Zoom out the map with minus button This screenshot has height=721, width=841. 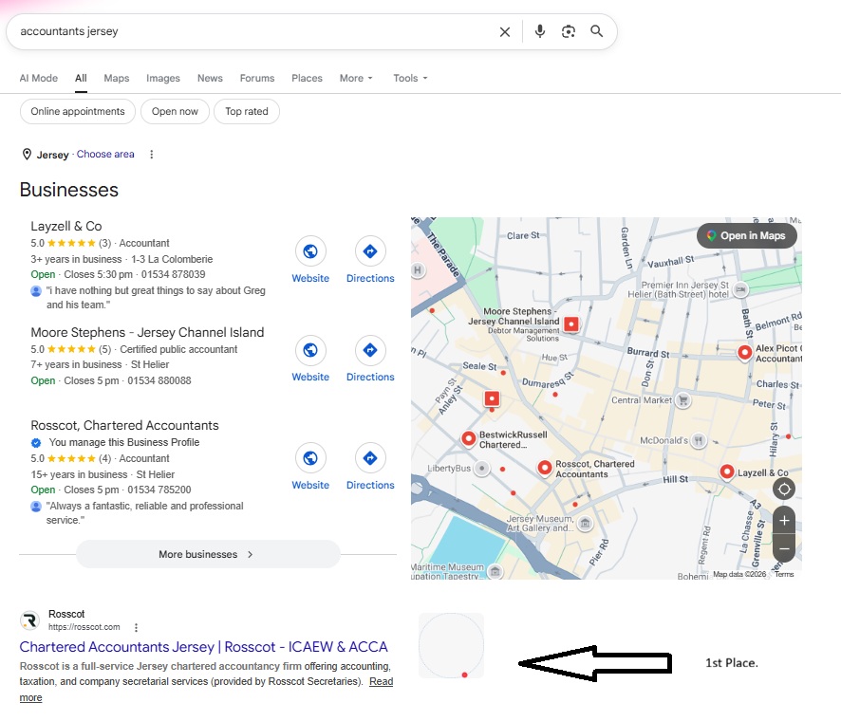pos(784,549)
